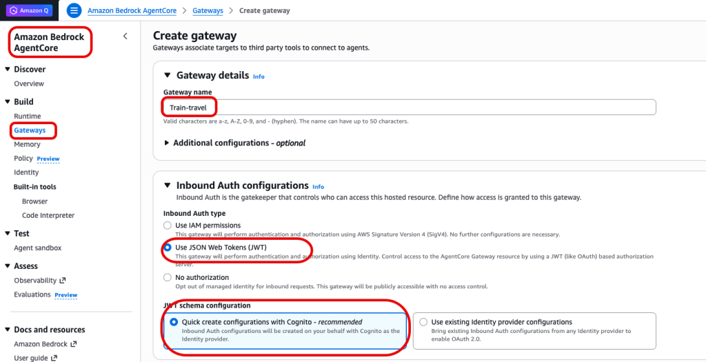Collapse the Gateway details section
This screenshot has width=706, height=362.
[167, 76]
